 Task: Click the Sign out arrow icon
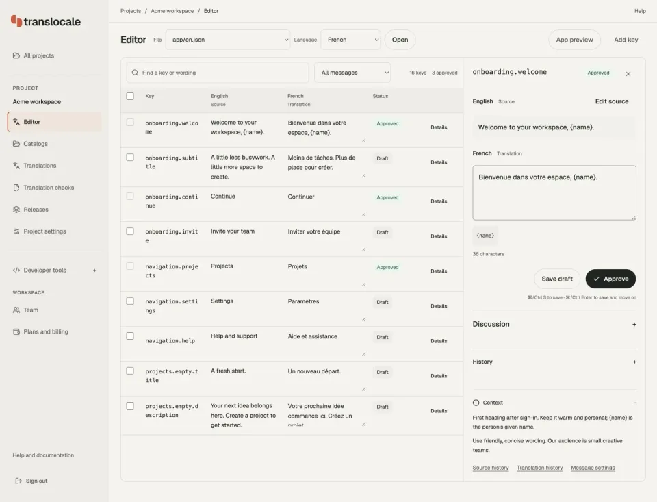tap(18, 481)
